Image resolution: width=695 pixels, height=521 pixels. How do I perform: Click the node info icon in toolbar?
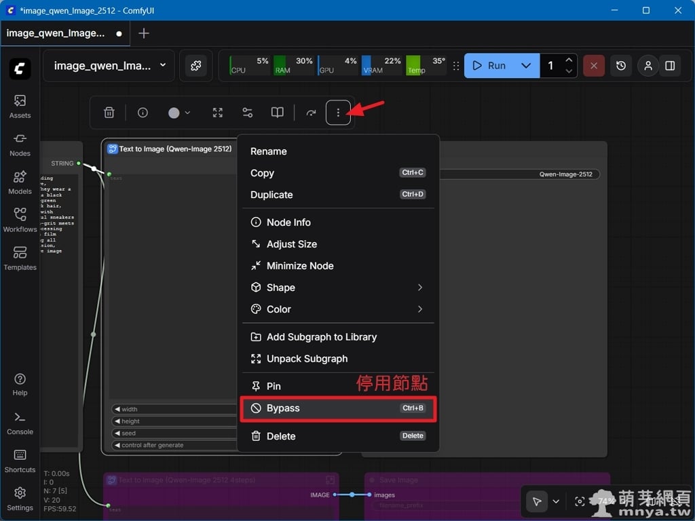pyautogui.click(x=143, y=113)
